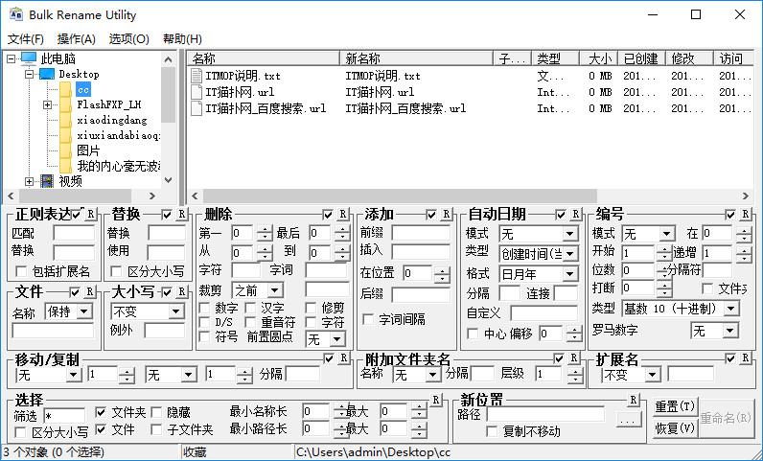Reset the 选择 section with its R button
The image size is (763, 461).
[435, 400]
